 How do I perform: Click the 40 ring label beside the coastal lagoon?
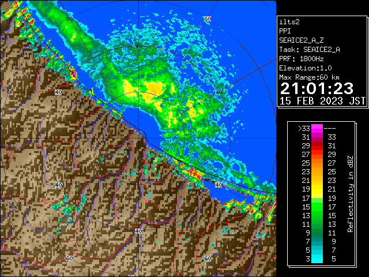219,185
